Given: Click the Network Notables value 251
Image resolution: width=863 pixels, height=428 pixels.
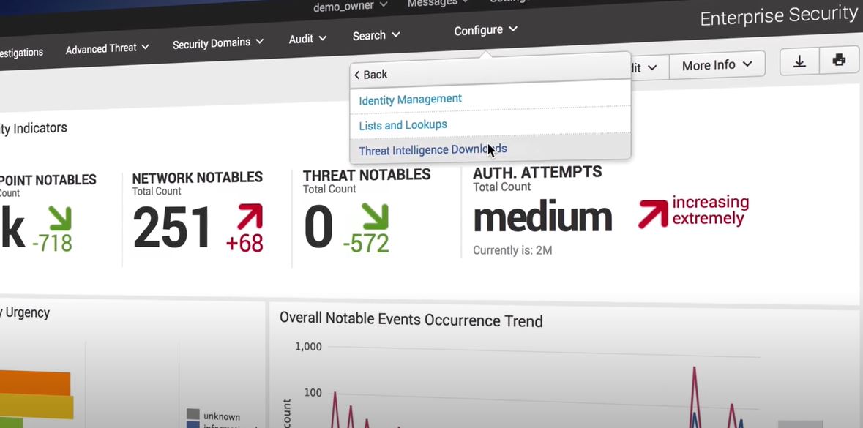Looking at the screenshot, I should [172, 228].
